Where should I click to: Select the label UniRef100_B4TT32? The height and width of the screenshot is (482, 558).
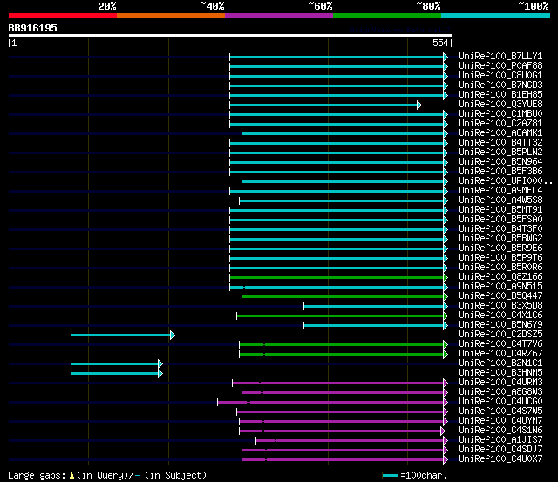(x=500, y=143)
